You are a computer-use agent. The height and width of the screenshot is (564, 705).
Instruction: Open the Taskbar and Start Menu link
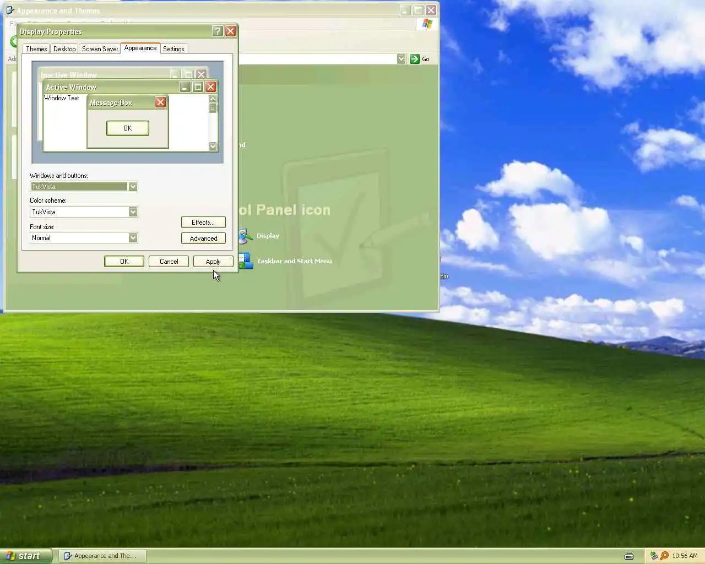(x=294, y=261)
